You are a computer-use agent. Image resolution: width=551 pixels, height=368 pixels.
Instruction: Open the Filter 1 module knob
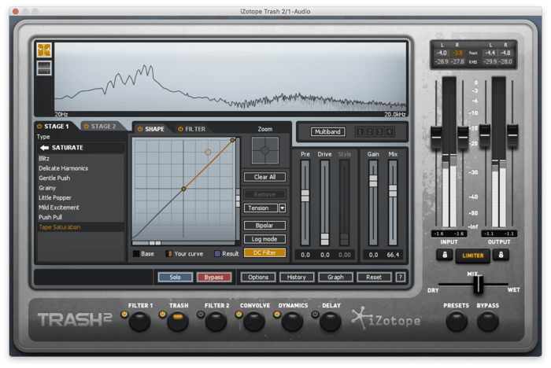(139, 322)
